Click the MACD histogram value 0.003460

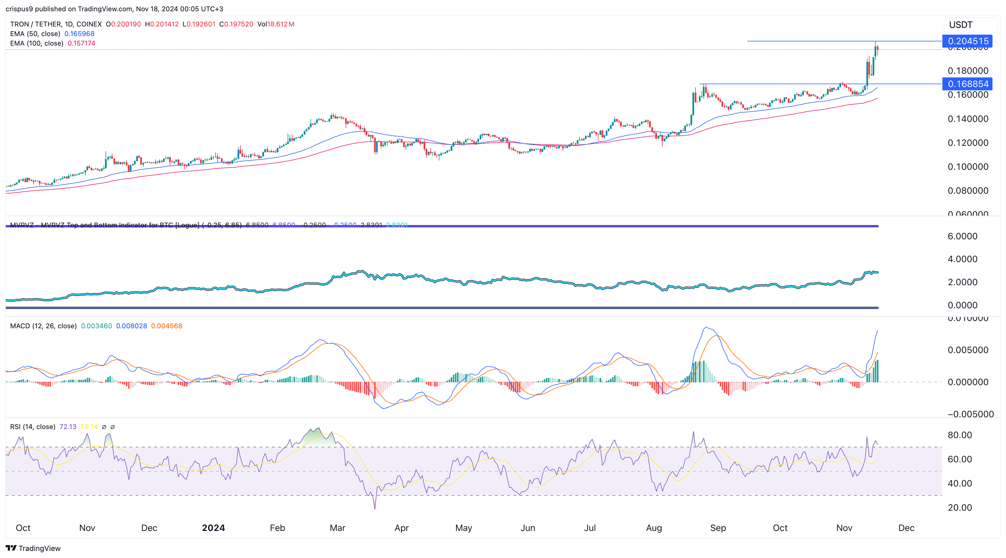pyautogui.click(x=97, y=326)
